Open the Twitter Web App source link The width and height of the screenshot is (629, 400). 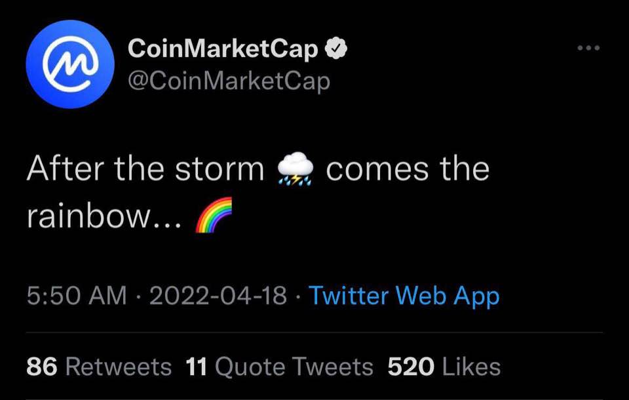point(404,296)
